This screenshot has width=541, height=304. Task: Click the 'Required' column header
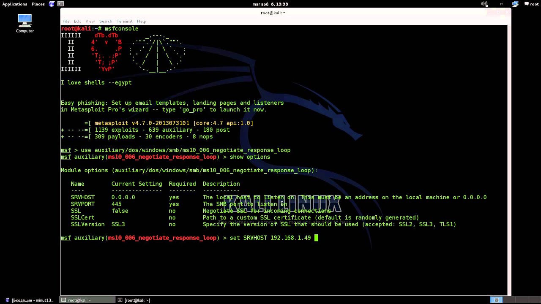click(182, 184)
